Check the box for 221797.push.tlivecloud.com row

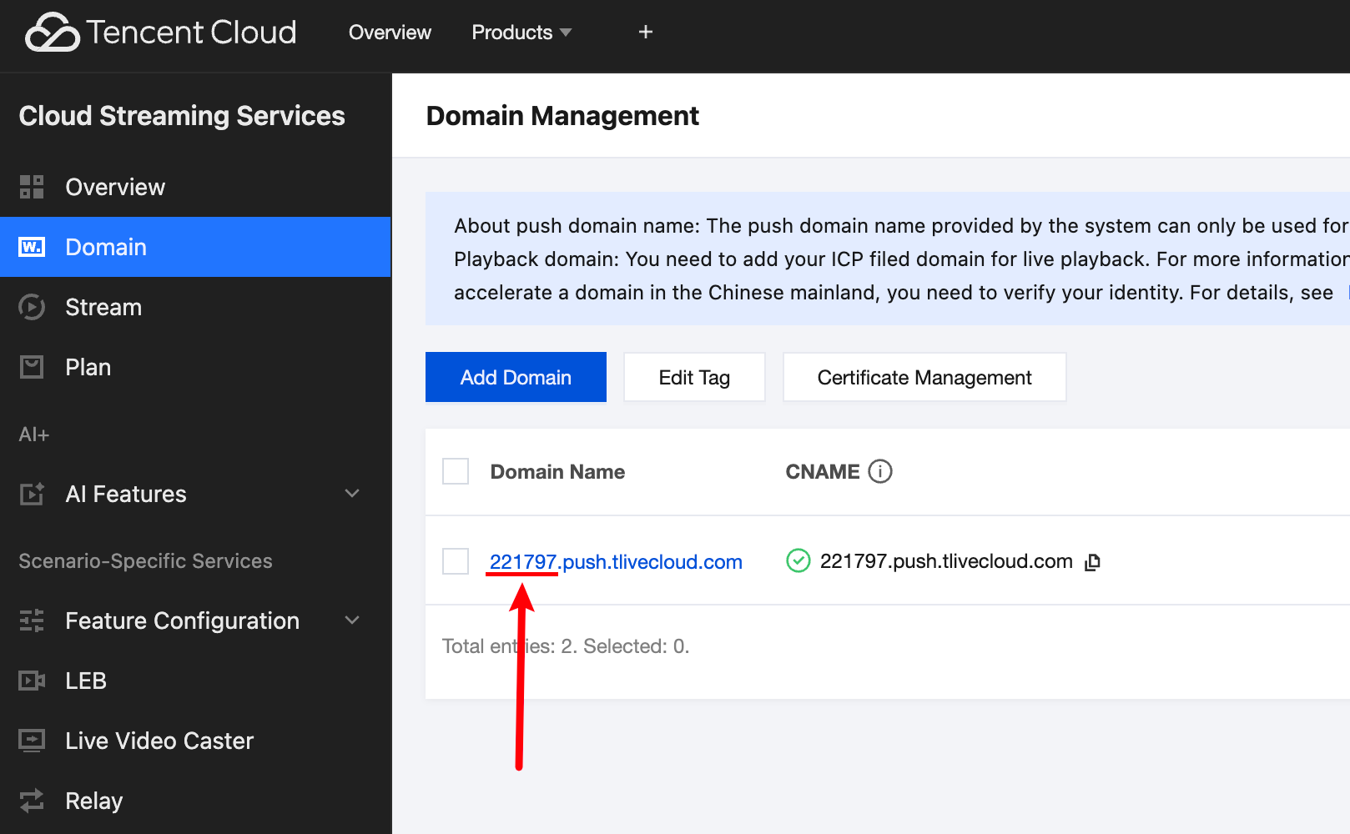[x=456, y=561]
